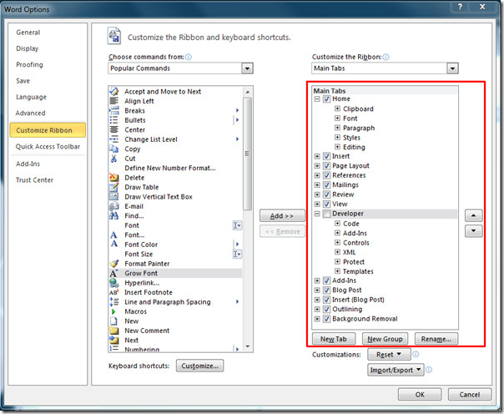Uncheck the Mailings checkbox
Viewport: 504px width, 414px height.
(326, 184)
